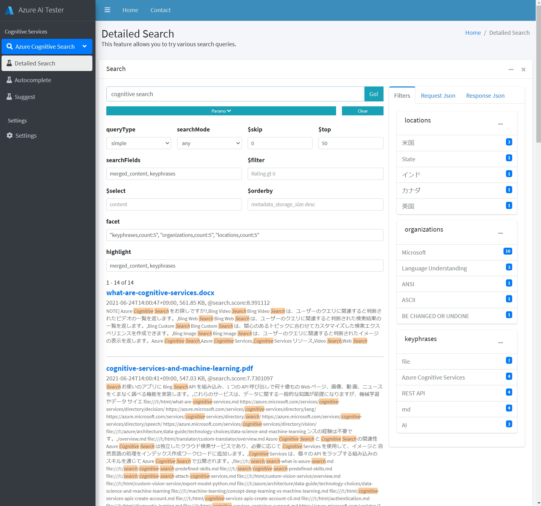Click the $skip input field
541x506 pixels.
(280, 143)
